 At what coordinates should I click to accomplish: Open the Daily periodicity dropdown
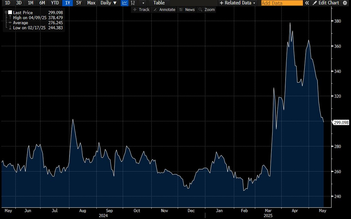point(108,3)
